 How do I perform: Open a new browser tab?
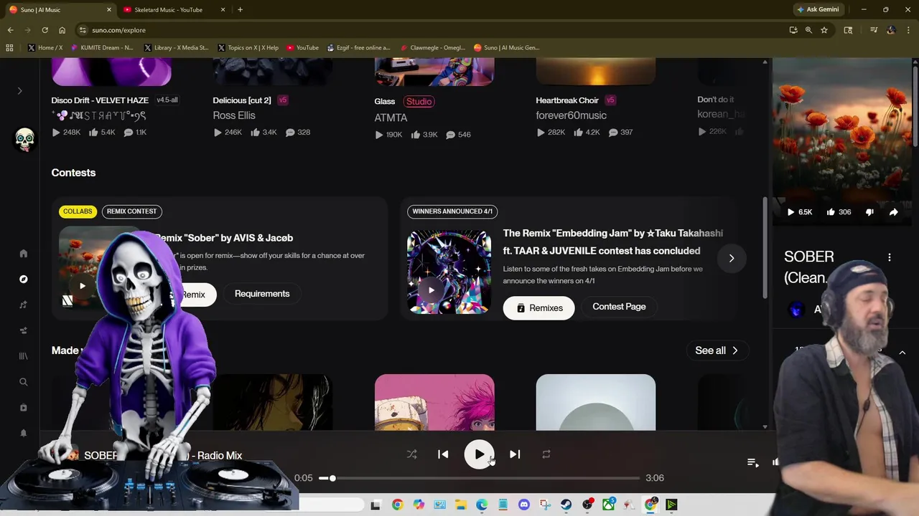[x=240, y=9]
